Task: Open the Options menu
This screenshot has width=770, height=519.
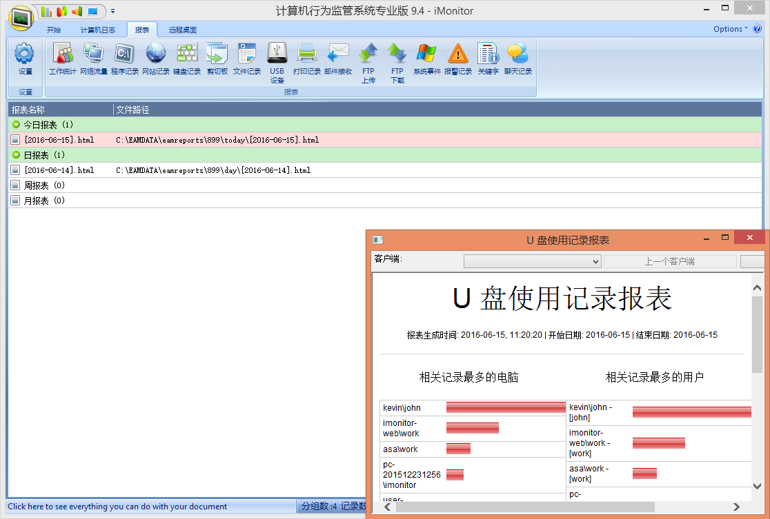Action: pyautogui.click(x=730, y=29)
